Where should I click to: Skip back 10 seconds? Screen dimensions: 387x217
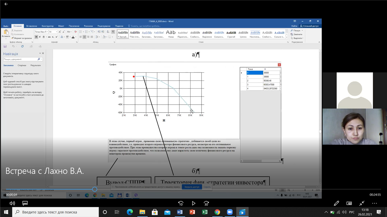(x=181, y=203)
